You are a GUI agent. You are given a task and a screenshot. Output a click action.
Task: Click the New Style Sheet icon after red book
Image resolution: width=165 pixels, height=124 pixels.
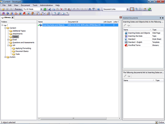coord(29,13)
